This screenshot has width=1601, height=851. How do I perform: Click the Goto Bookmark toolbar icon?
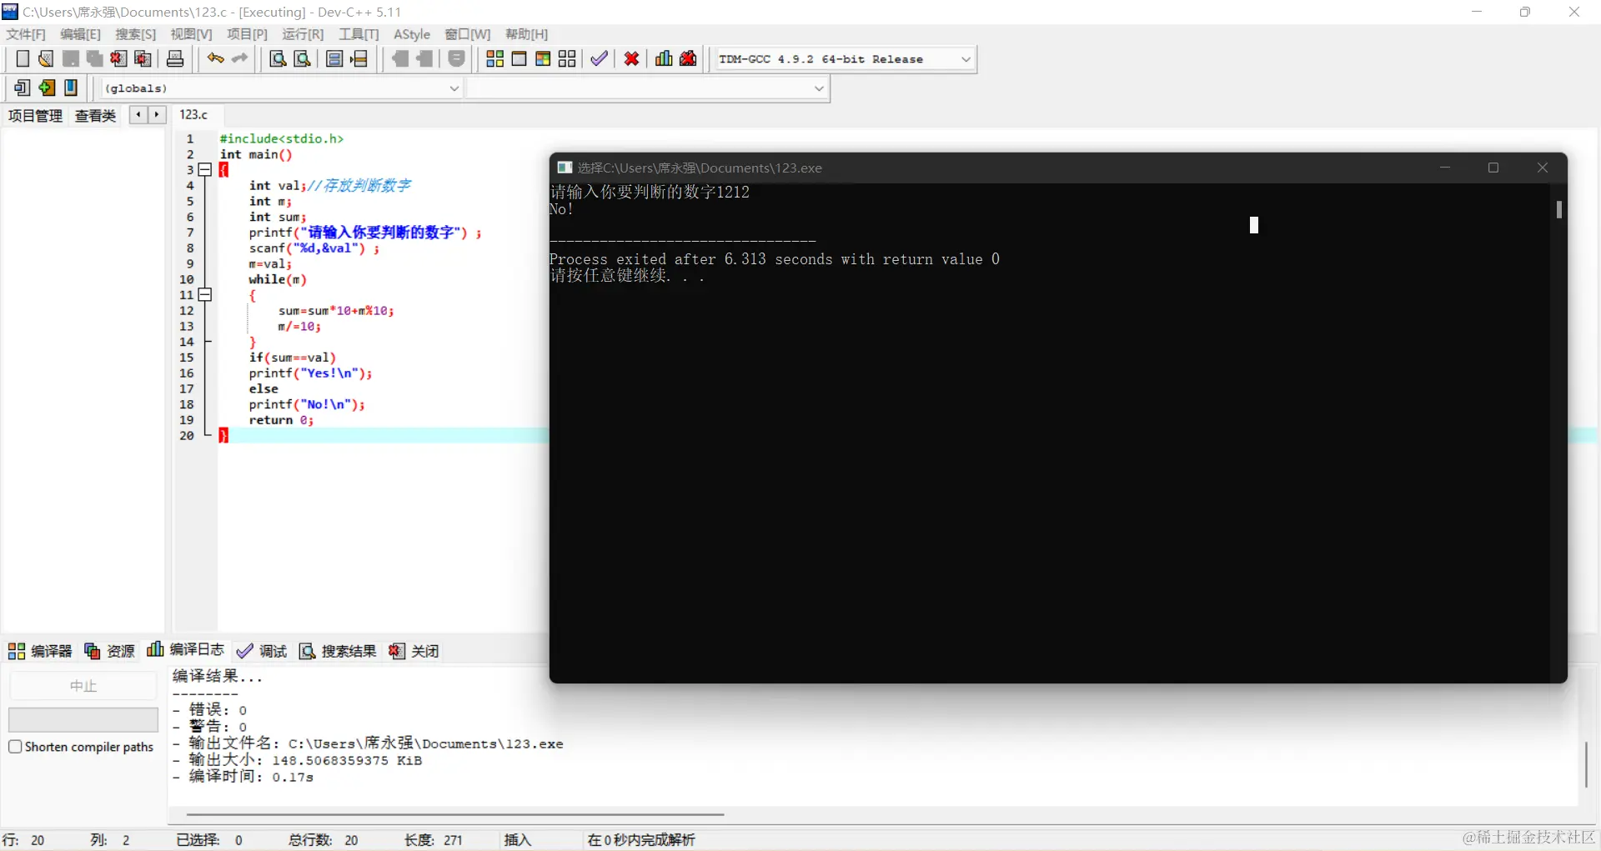click(x=359, y=58)
